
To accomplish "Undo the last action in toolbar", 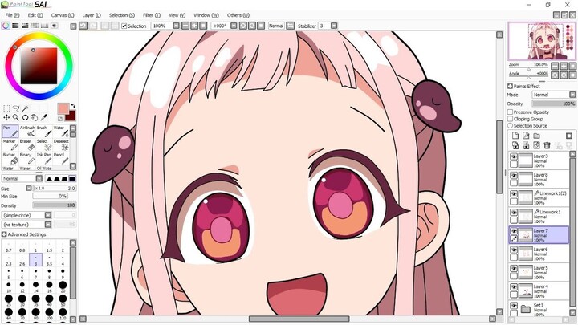I will [x=83, y=26].
